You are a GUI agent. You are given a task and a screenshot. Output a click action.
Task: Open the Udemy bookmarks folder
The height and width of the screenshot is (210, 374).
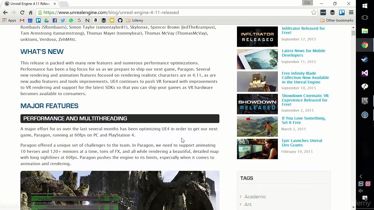click(135, 20)
